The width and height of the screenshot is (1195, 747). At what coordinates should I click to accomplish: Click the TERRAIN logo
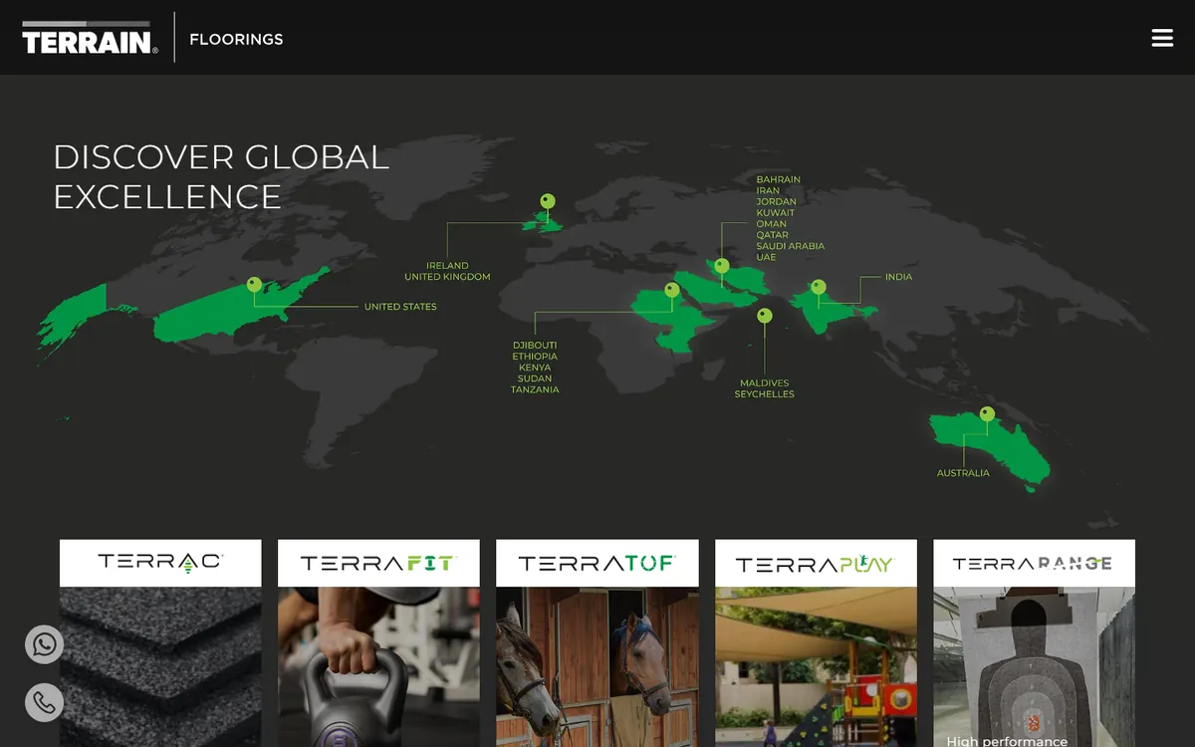(90, 38)
